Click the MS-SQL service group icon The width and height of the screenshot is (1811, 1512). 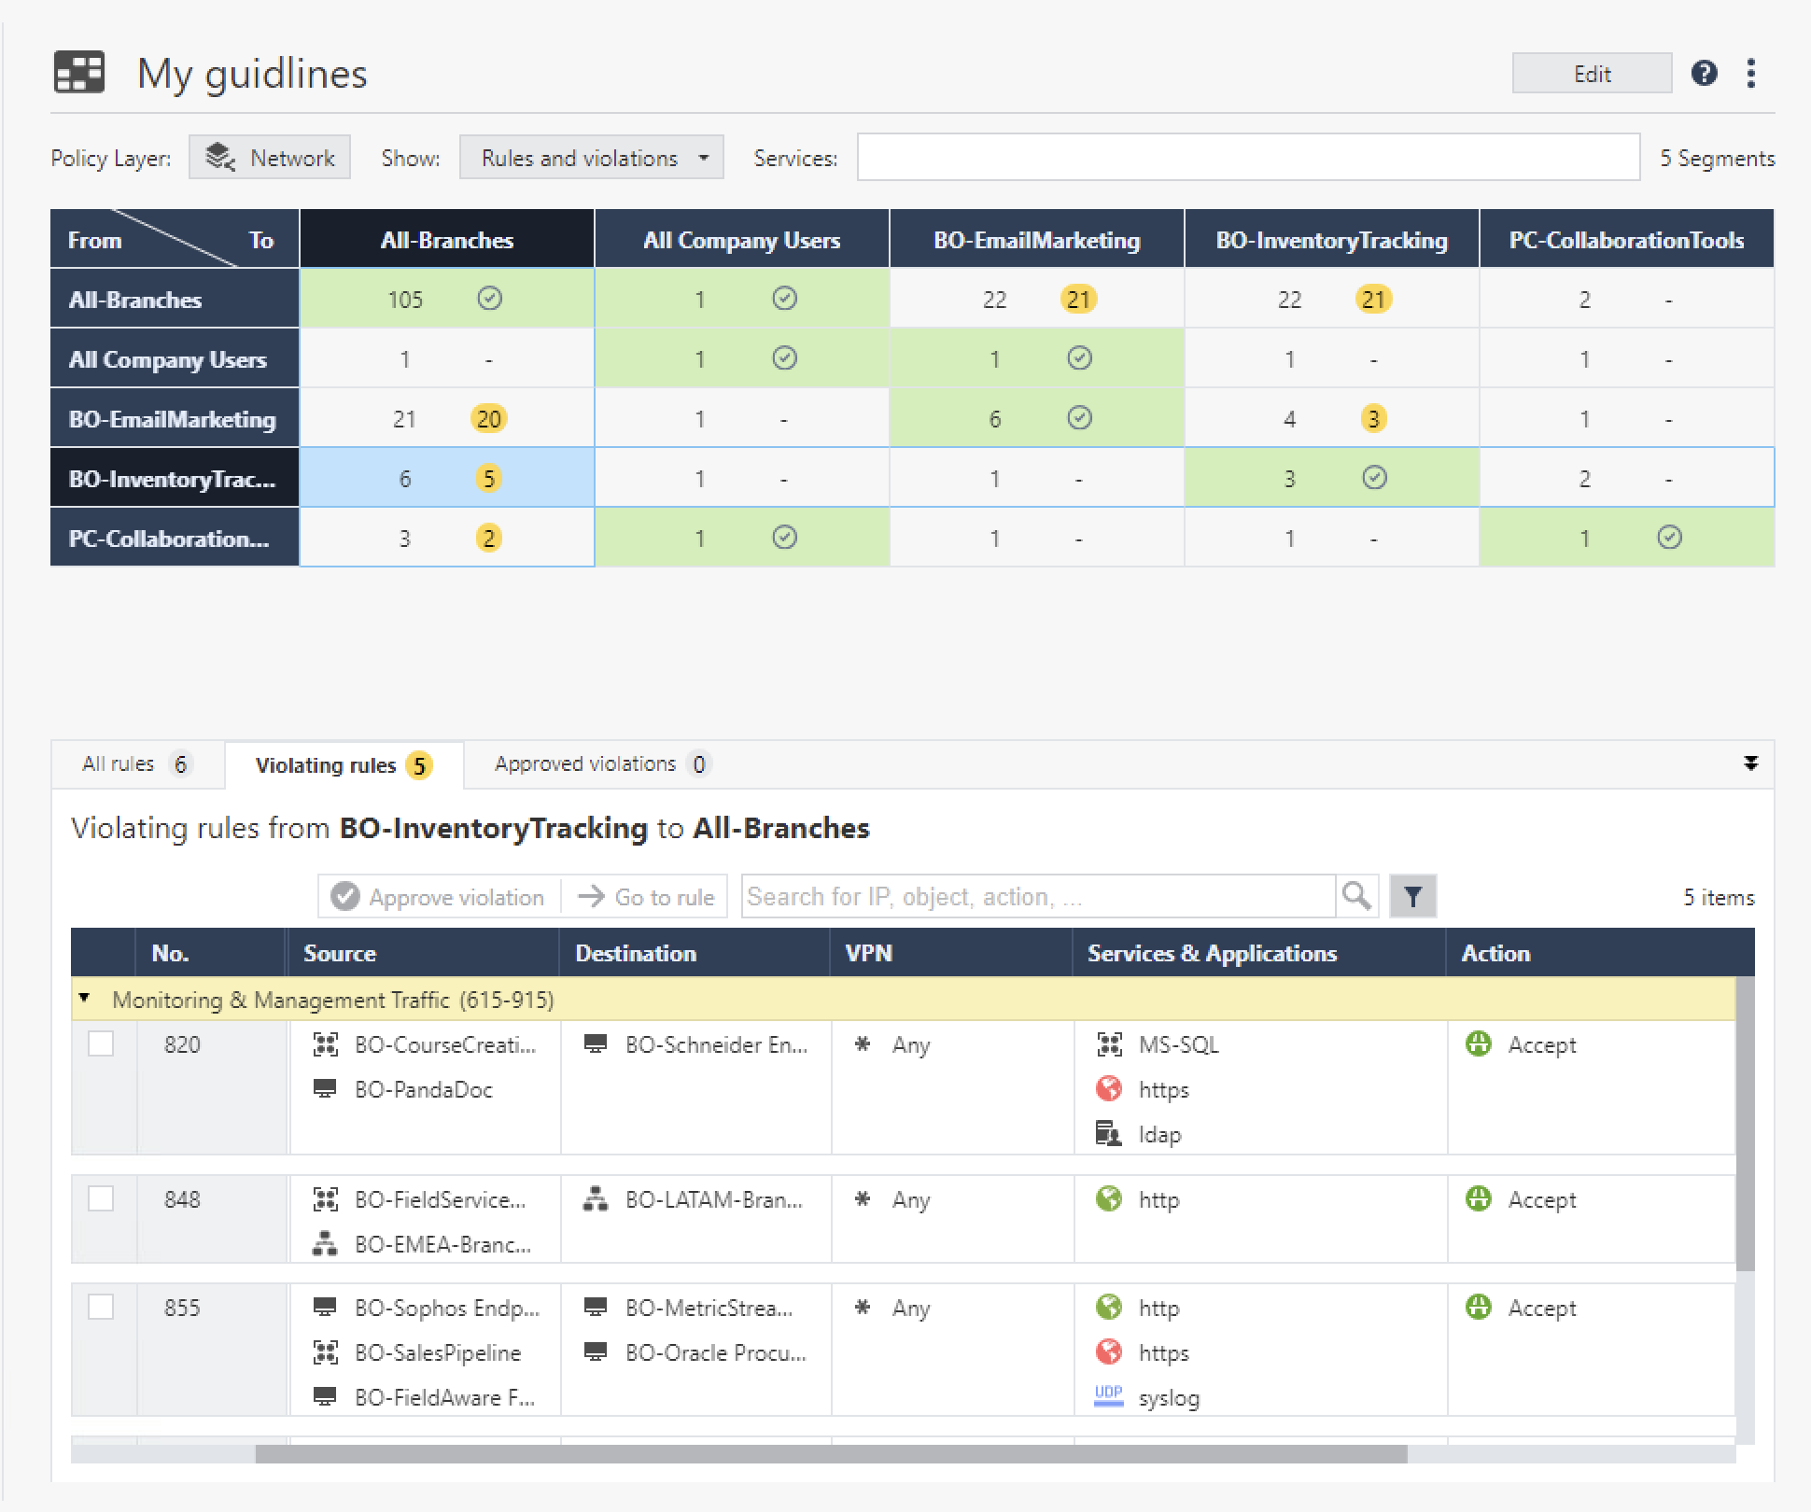point(1108,1043)
